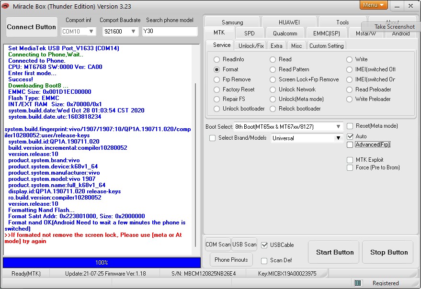Enable the MTK Exploit checkbox

(x=350, y=160)
